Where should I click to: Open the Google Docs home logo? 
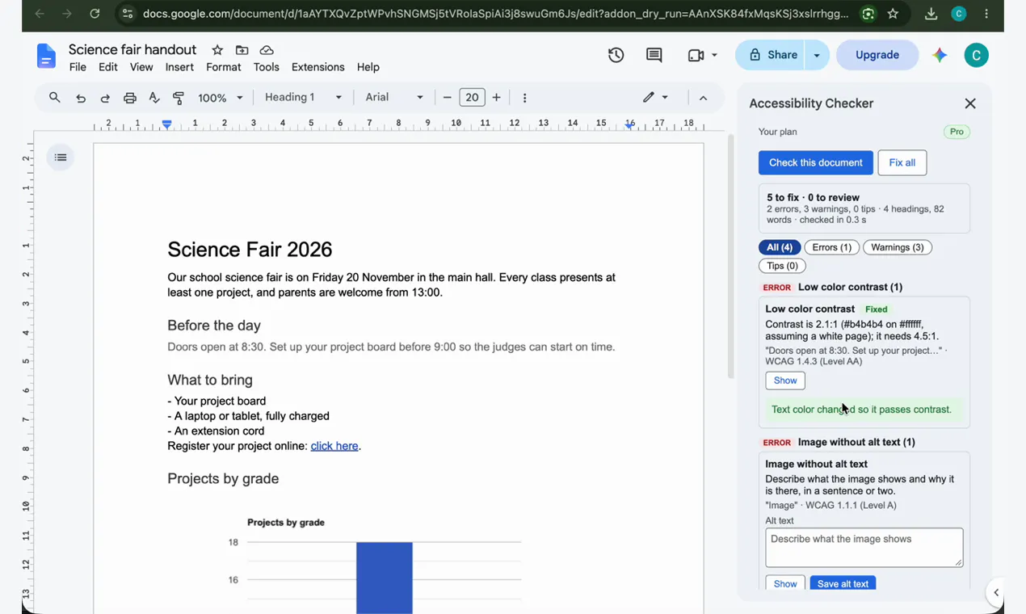coord(47,57)
